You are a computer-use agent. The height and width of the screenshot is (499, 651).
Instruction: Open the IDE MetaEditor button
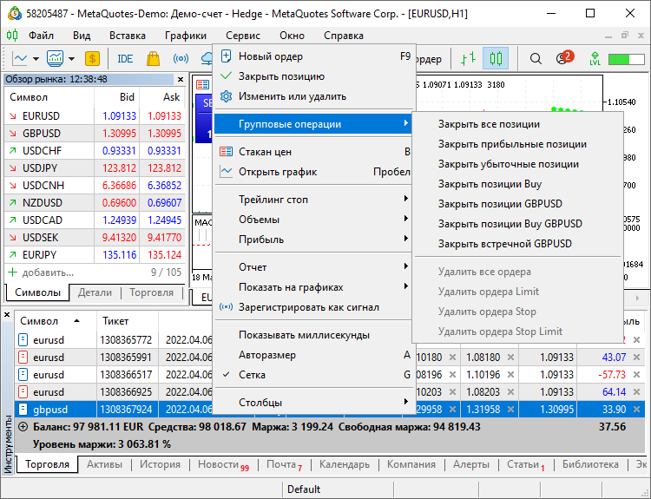pos(125,58)
